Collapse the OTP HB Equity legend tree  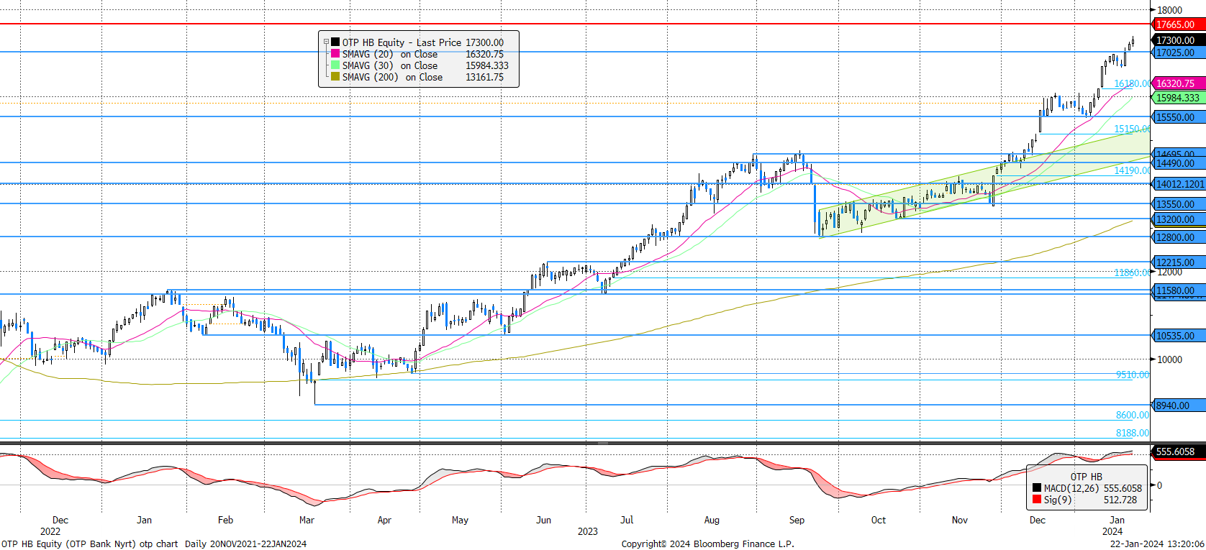click(326, 42)
